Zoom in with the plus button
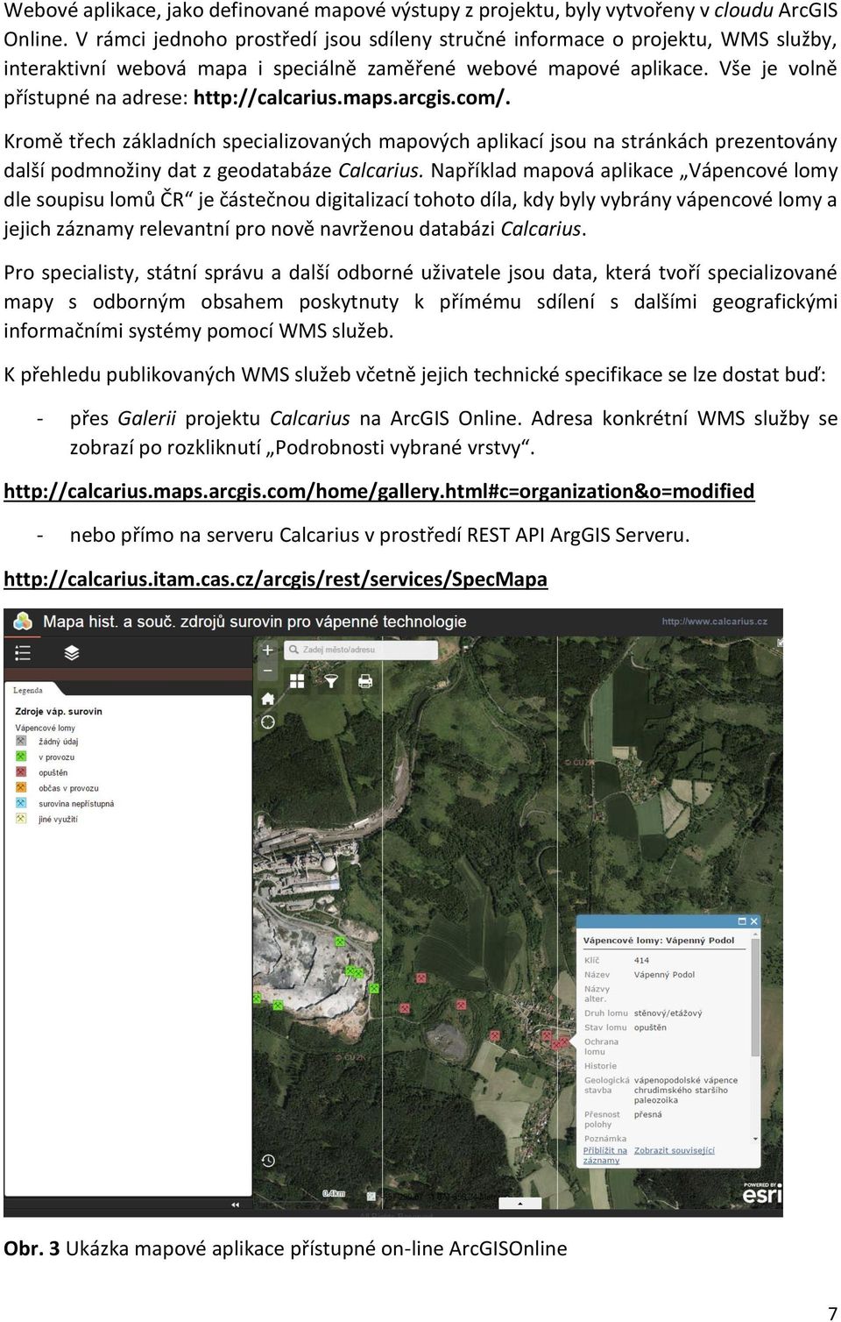This screenshot has width=841, height=1322. (x=268, y=650)
